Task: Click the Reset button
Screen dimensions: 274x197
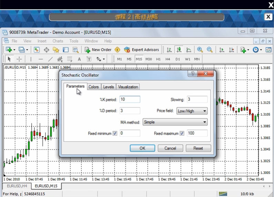Action: 198,148
